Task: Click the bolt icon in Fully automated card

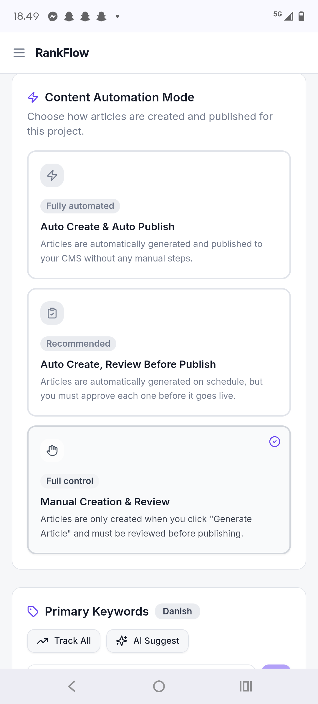Action: tap(52, 175)
